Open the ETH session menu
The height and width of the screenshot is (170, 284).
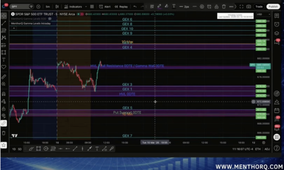click(258, 149)
